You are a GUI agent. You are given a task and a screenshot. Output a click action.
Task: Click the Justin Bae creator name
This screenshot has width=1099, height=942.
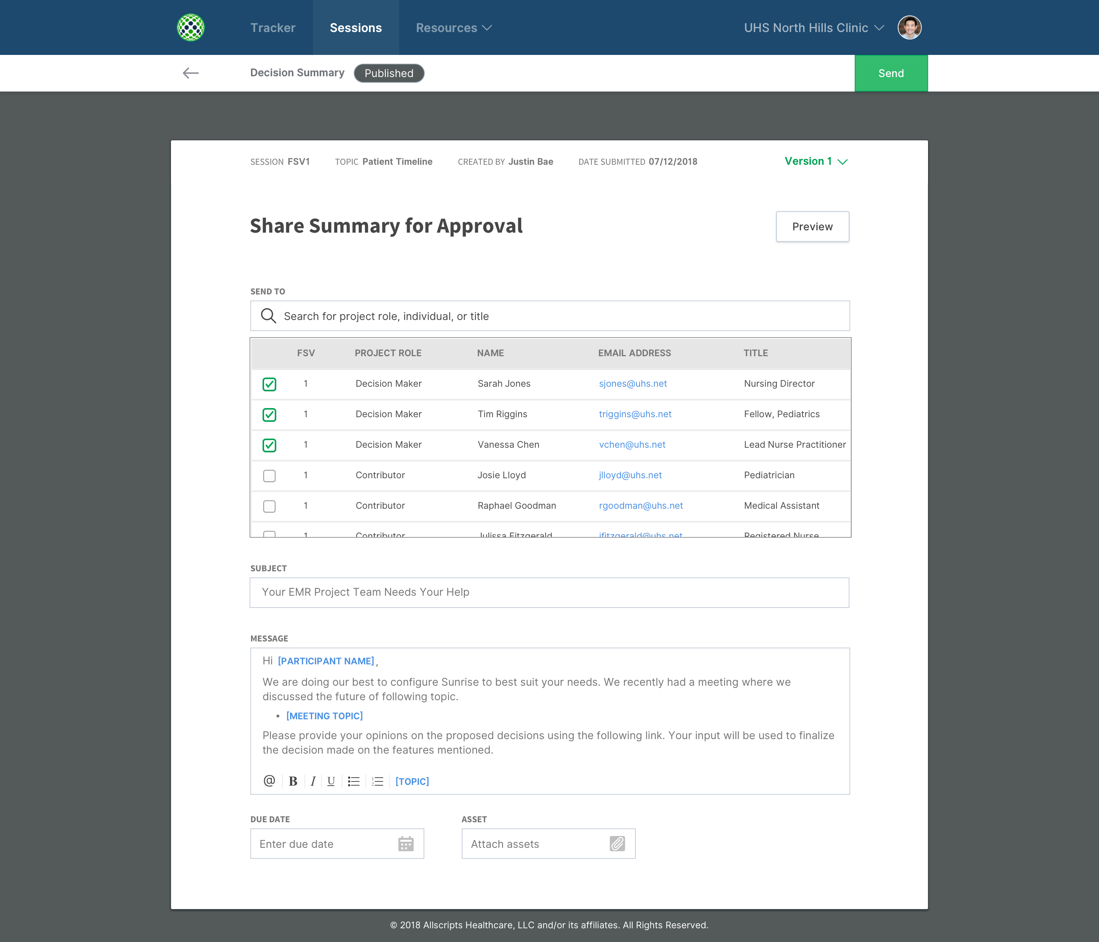point(530,162)
